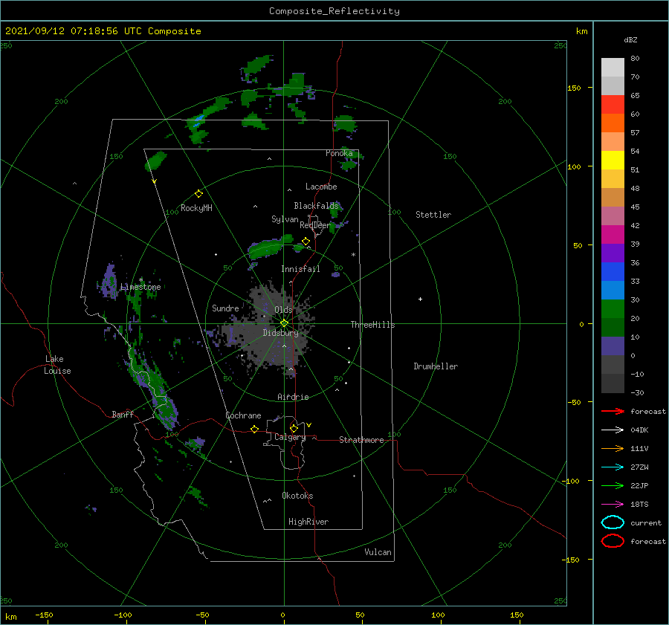Click the cyan 27ZW arrow legend icon
The width and height of the screenshot is (669, 625).
pos(613,467)
